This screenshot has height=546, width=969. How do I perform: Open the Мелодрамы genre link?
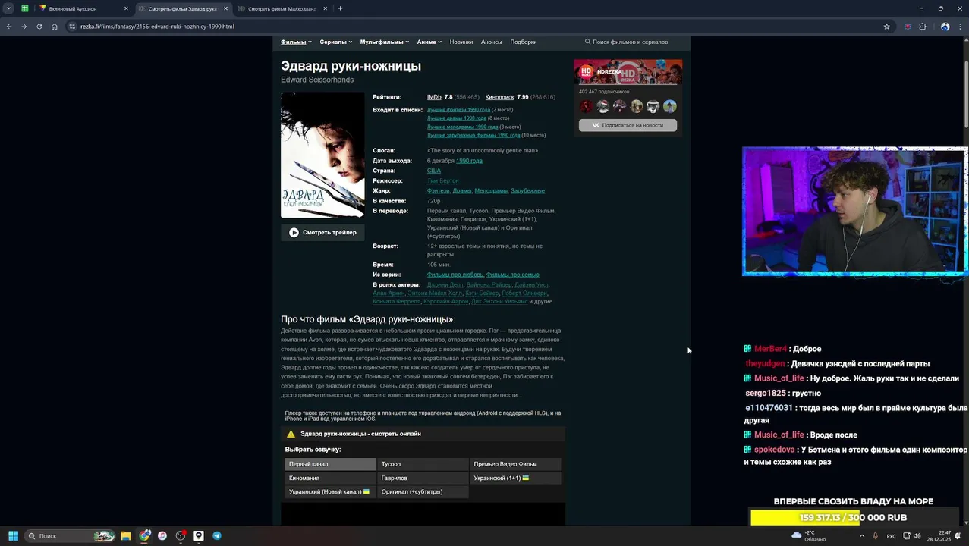click(x=491, y=191)
